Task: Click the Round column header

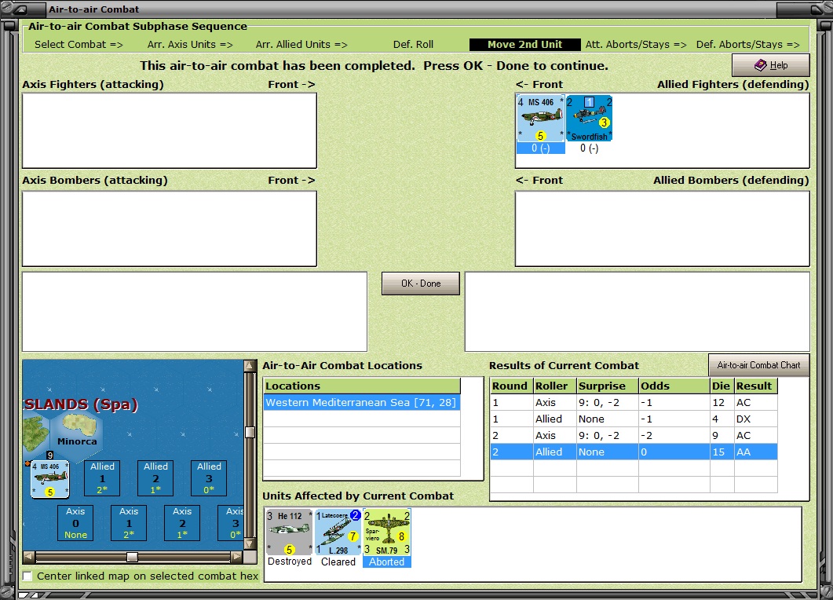Action: tap(512, 386)
